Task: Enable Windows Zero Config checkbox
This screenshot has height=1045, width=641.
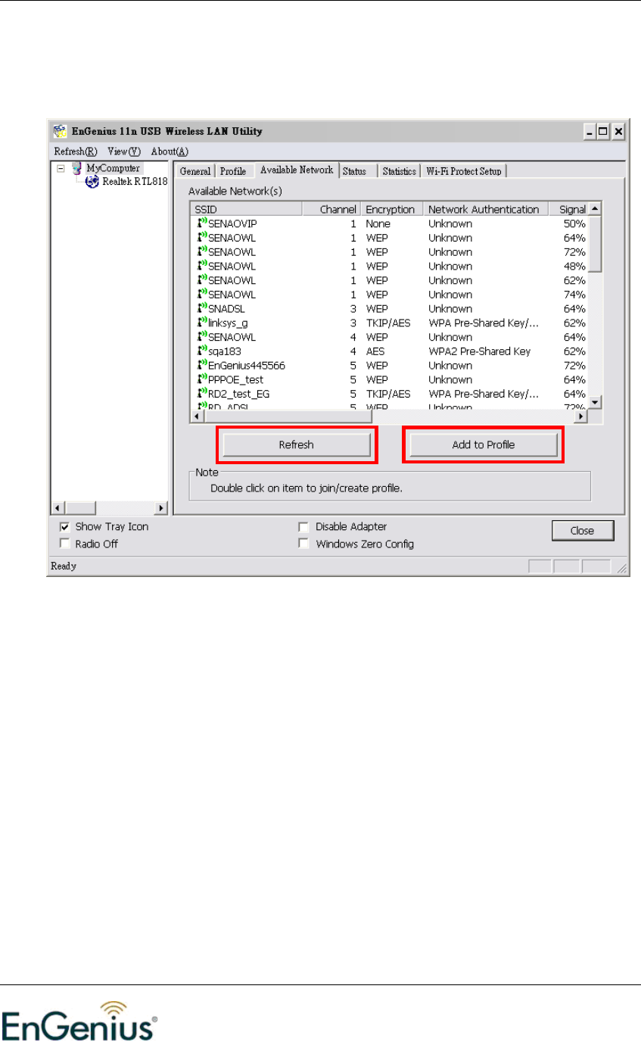Action: [x=303, y=544]
